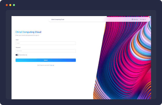Click the Remember me label text
Screen dimensions: 162x105
23,55
